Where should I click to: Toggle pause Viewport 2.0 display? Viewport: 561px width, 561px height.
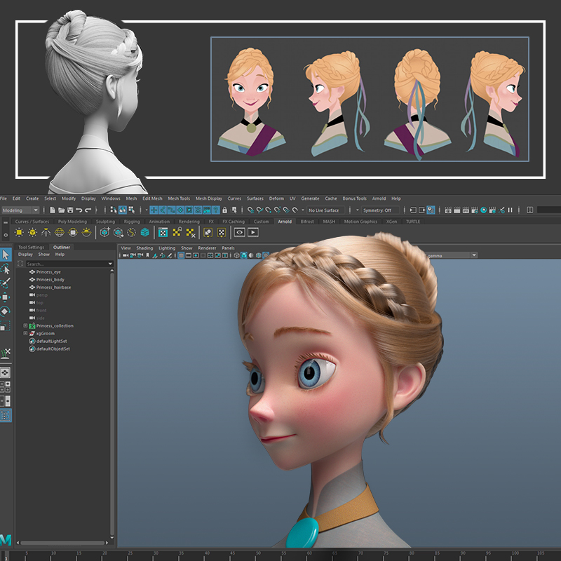point(511,210)
